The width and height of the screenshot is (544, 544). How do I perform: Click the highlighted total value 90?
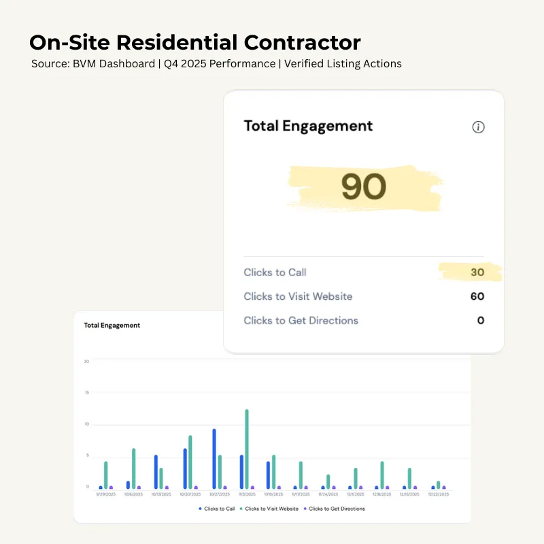pos(362,188)
